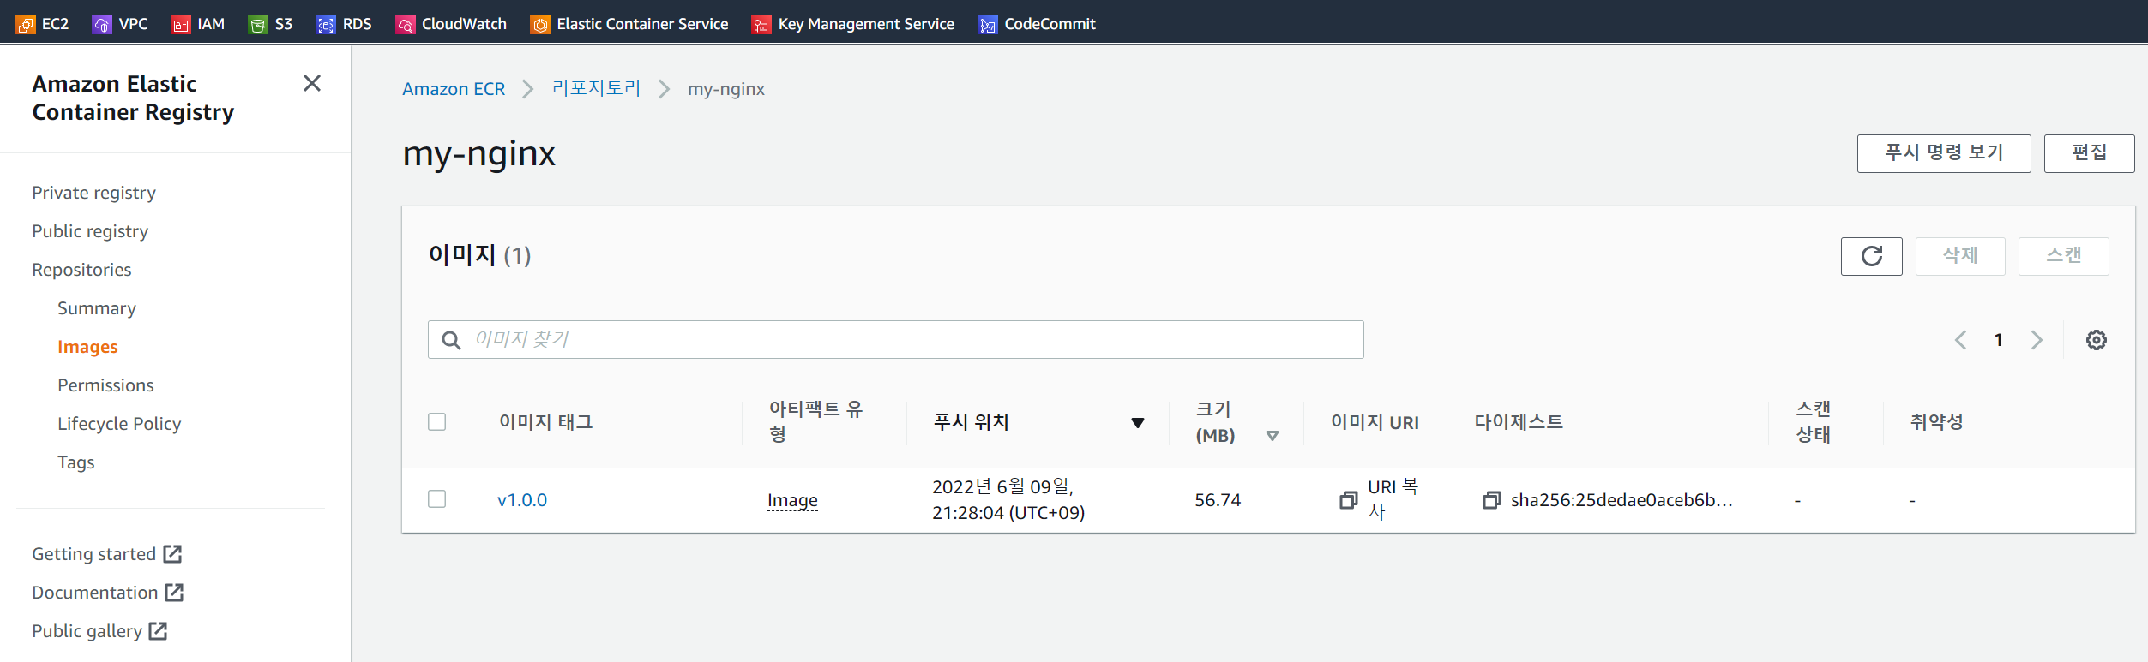2148x662 pixels.
Task: Click the 56.74 size value
Action: (1218, 500)
